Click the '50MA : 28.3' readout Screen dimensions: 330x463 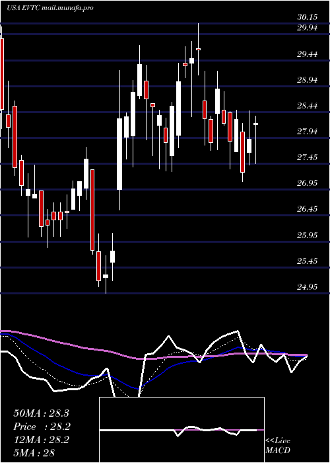pos(41,413)
